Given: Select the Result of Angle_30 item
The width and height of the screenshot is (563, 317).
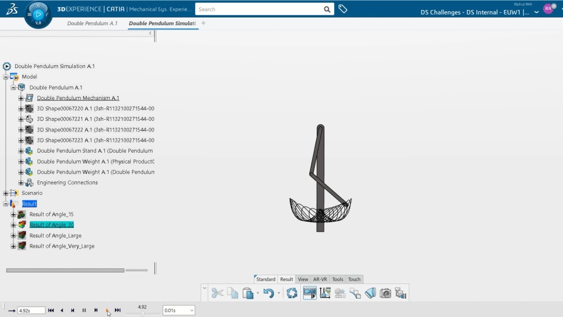Looking at the screenshot, I should coord(52,225).
